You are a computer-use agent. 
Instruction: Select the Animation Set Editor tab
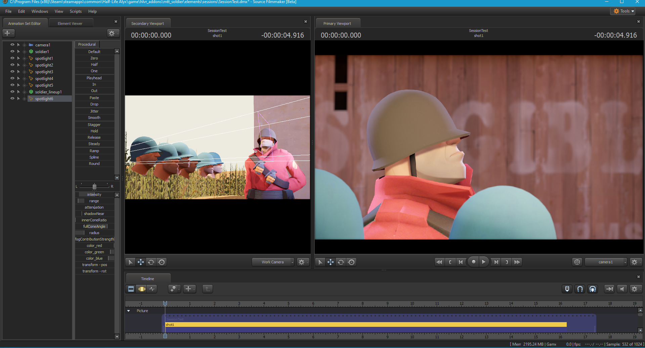(25, 24)
